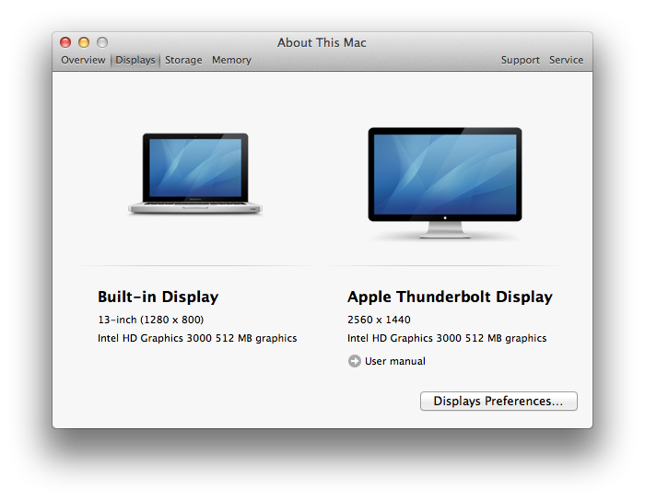This screenshot has width=645, height=501.
Task: Select the Displays tab
Action: (x=135, y=60)
